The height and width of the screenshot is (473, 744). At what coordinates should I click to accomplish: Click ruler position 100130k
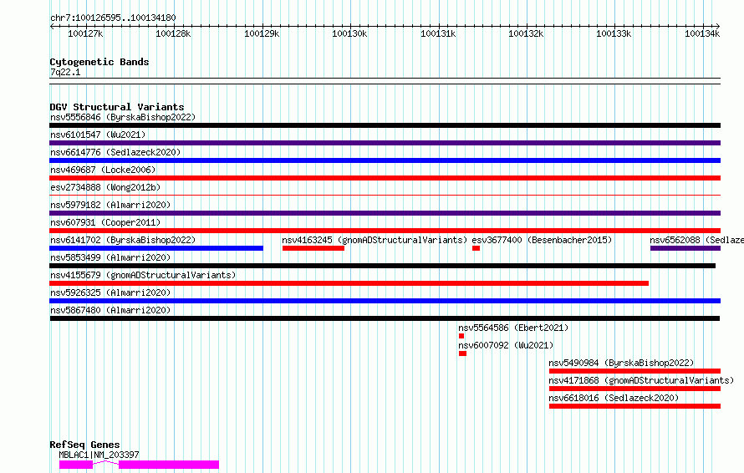349,33
